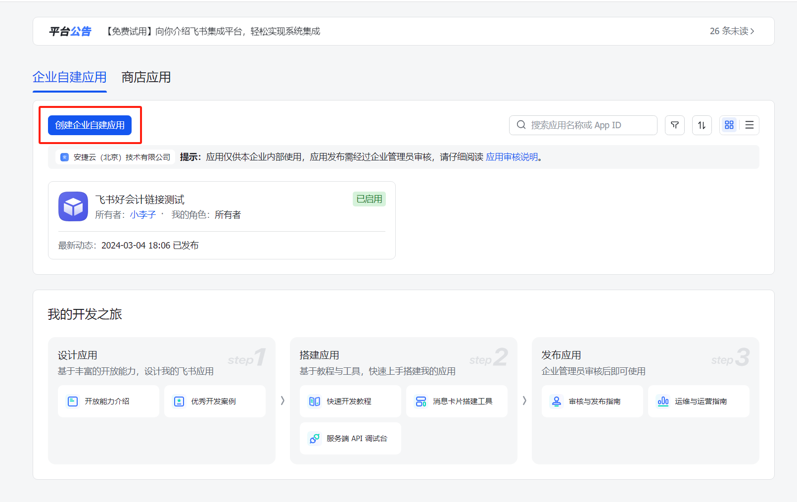797x502 pixels.
Task: Click the 快速开发教程 book icon
Action: point(315,401)
